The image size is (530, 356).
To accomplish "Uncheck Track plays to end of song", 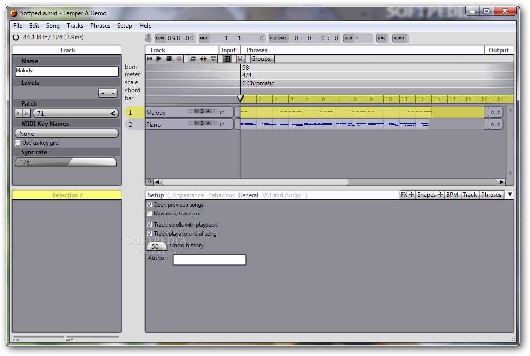I will point(149,234).
